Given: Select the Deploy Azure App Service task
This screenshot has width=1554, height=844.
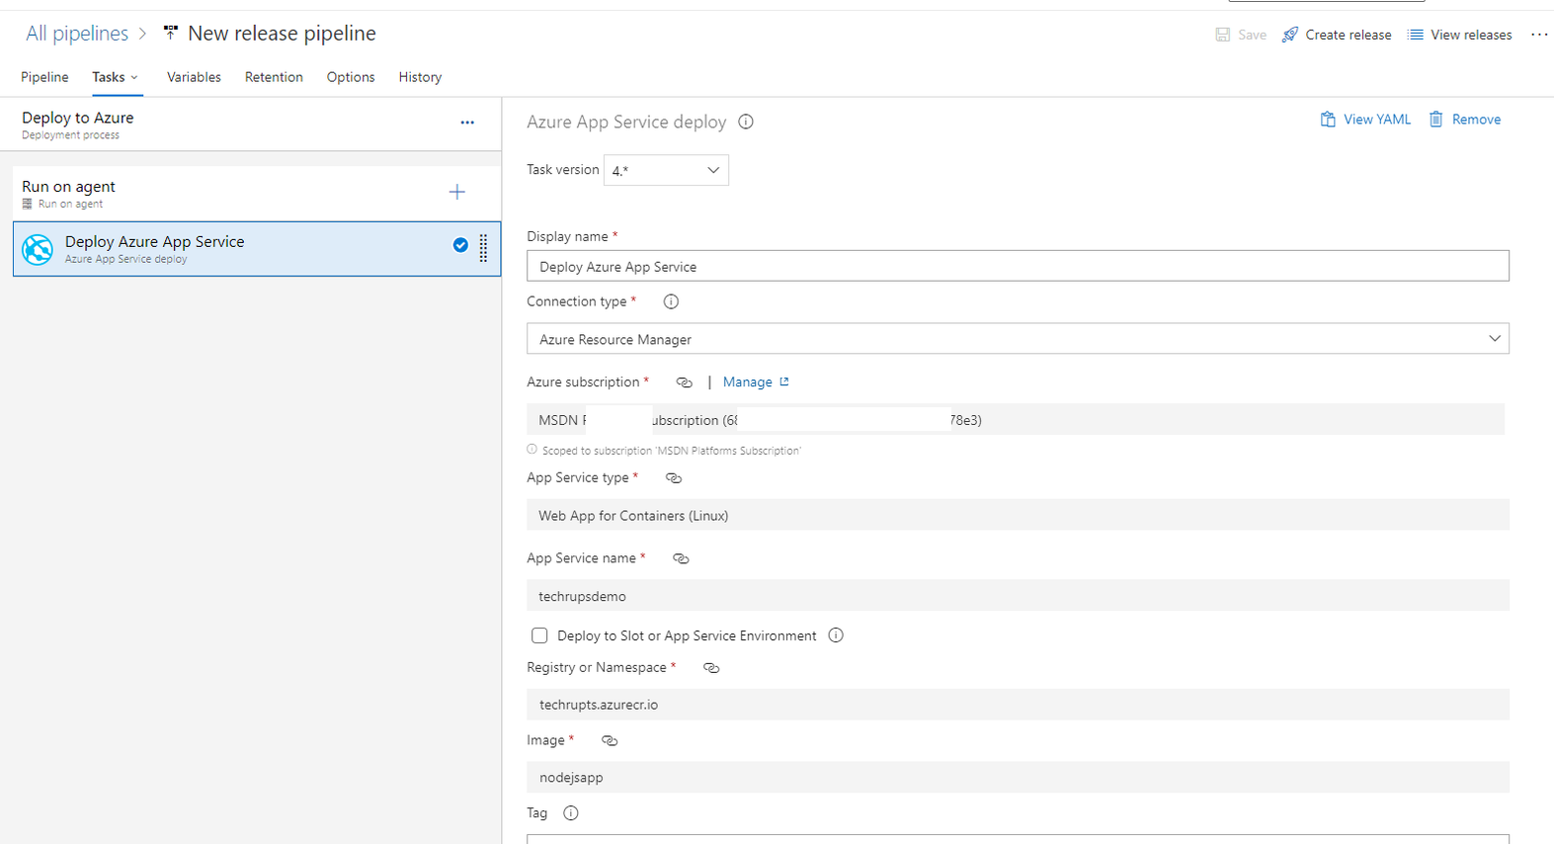Looking at the screenshot, I should pyautogui.click(x=257, y=249).
